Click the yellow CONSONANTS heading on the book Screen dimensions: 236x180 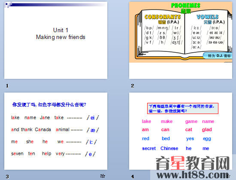pyautogui.click(x=163, y=17)
